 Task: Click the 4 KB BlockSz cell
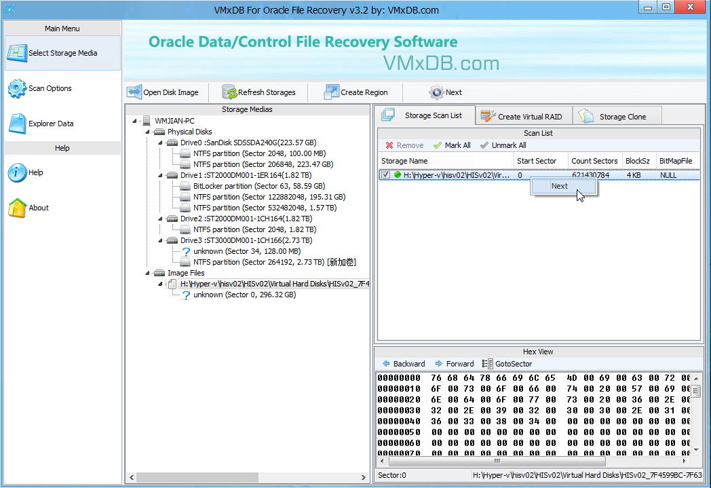click(634, 175)
